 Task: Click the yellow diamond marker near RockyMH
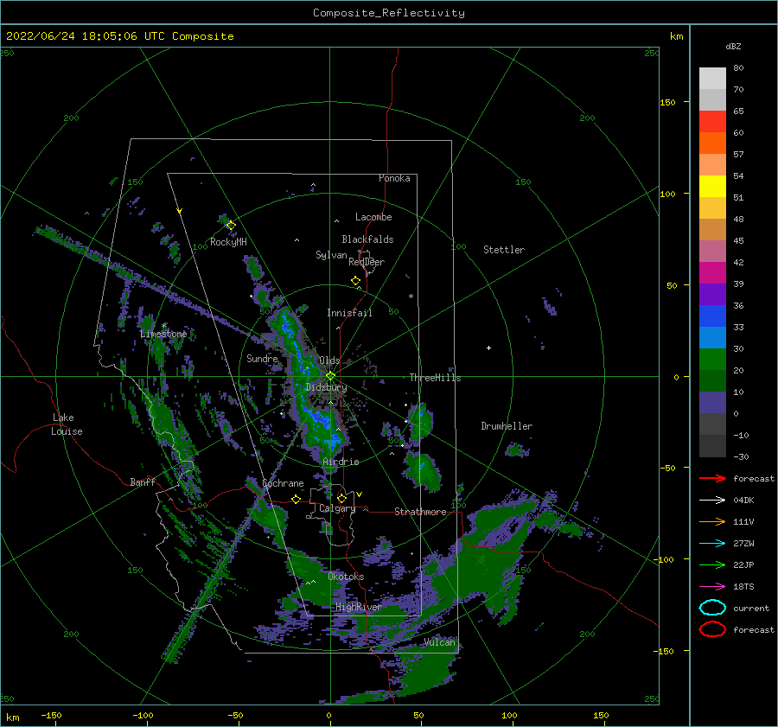[231, 226]
